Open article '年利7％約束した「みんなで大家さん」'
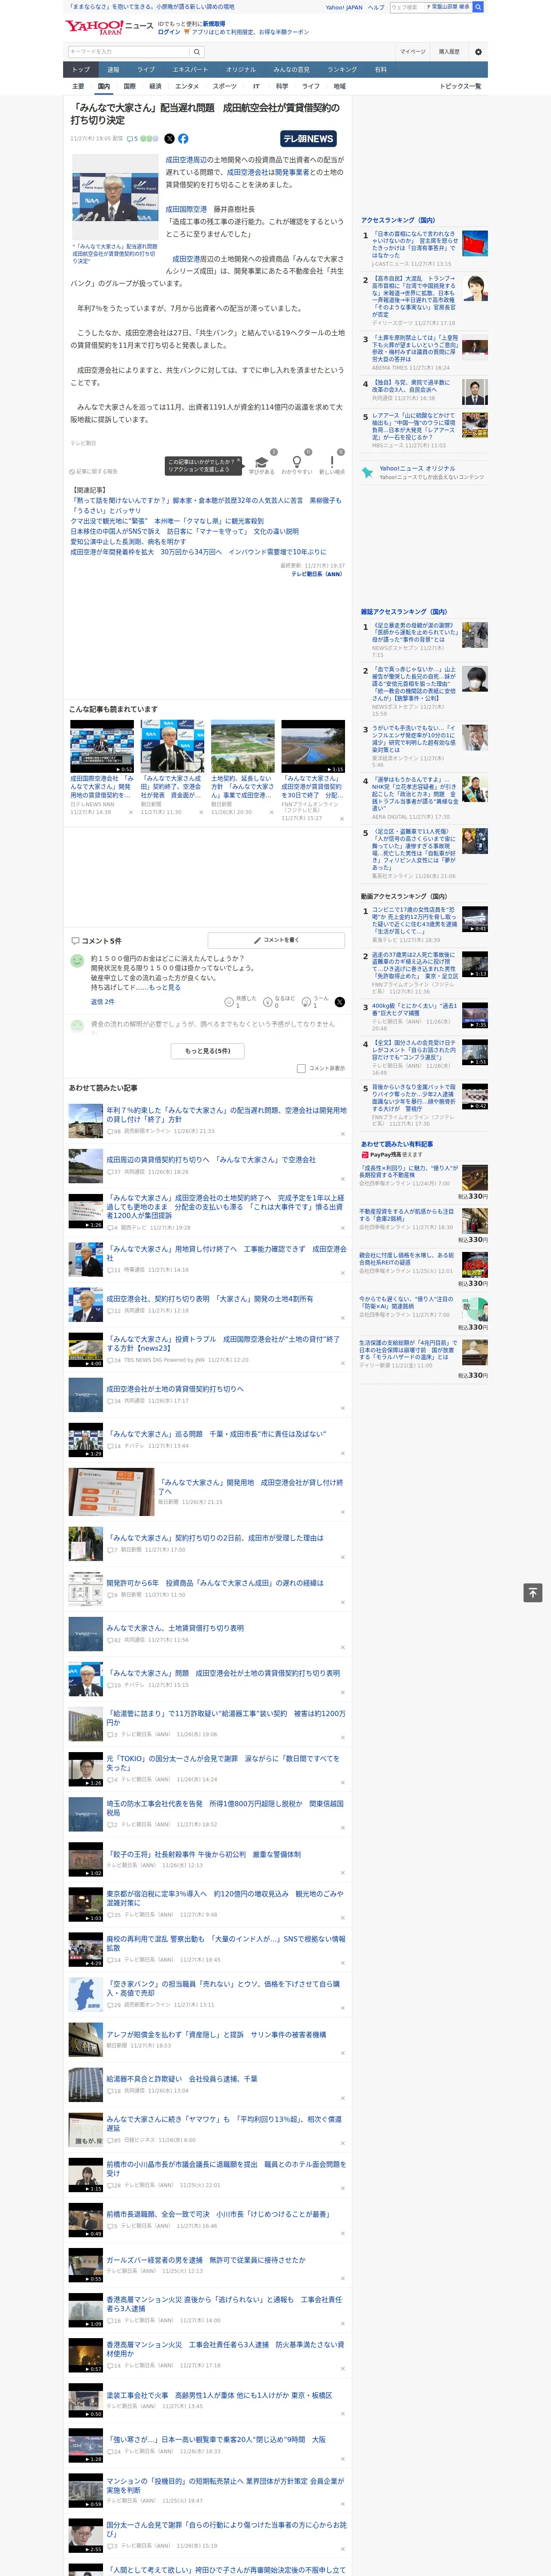Screen dimensions: 551x2576 click(x=227, y=1114)
